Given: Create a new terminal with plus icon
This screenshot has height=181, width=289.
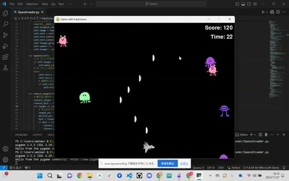Looking at the screenshot, I should tap(251, 135).
